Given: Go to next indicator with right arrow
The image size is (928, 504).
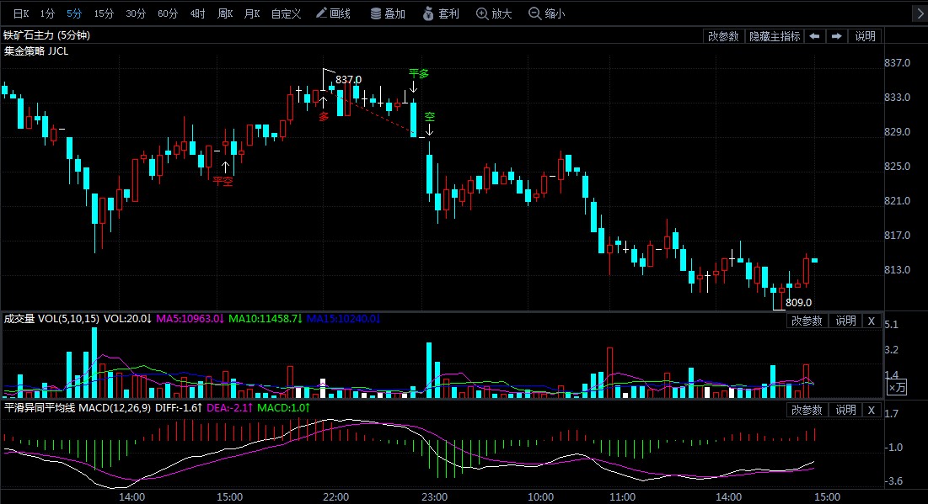Looking at the screenshot, I should [836, 36].
